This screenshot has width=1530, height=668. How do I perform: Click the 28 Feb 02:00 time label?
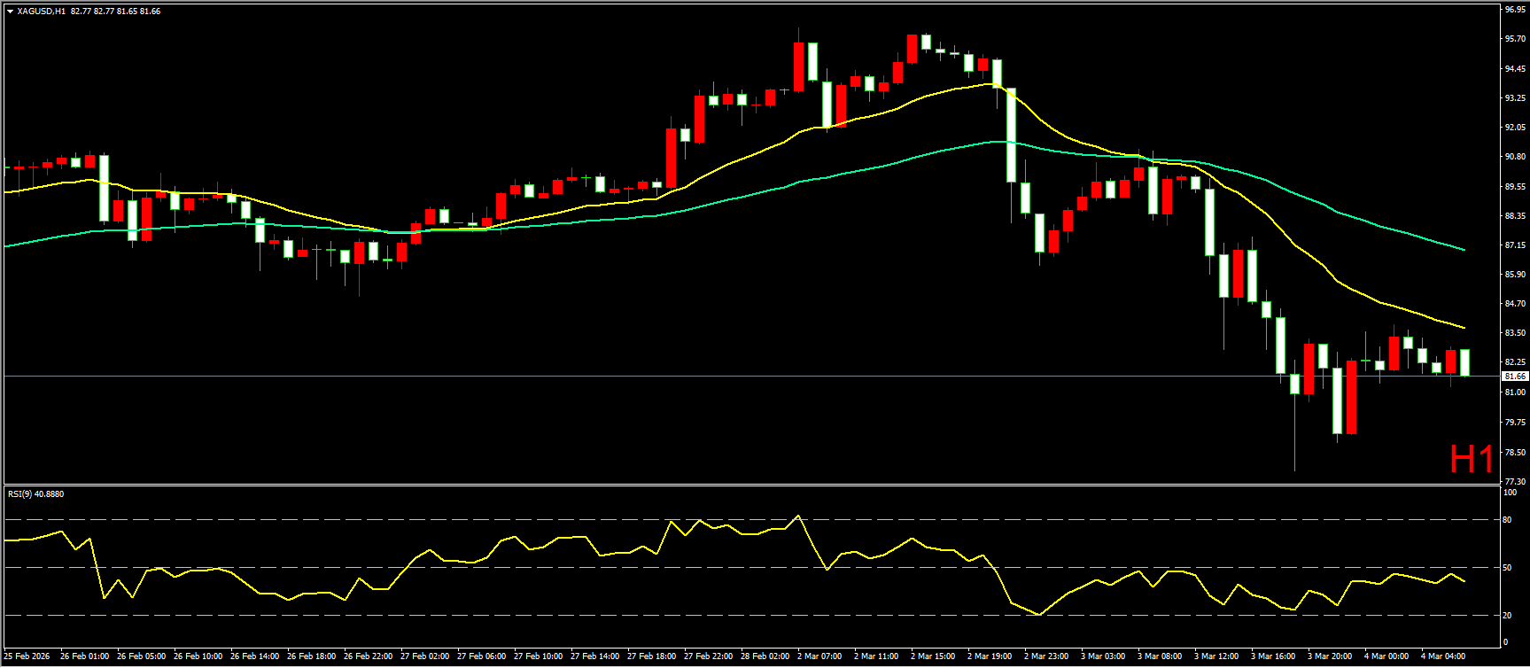[764, 656]
